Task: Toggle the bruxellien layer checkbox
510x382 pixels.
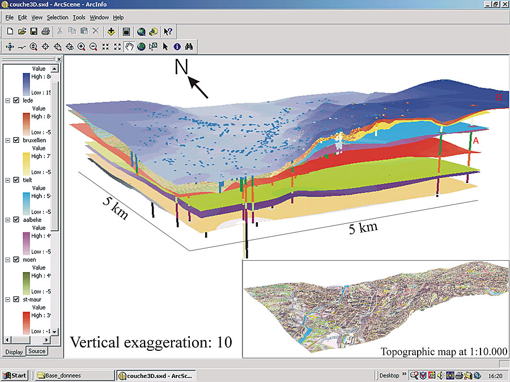Action: (x=15, y=141)
